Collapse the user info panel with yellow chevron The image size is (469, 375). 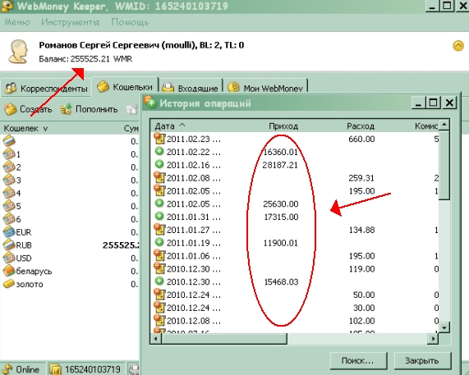(458, 46)
